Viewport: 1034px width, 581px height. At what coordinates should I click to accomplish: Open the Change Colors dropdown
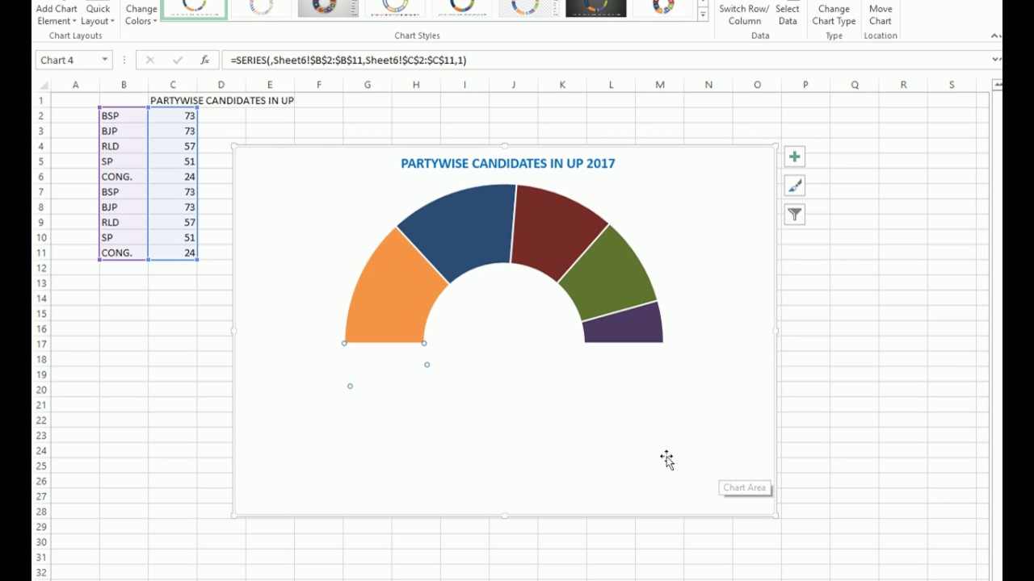point(141,14)
